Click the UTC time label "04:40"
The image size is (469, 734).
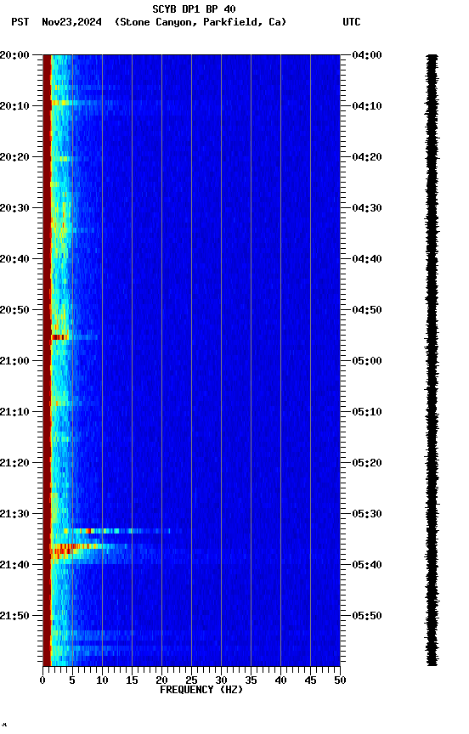[x=367, y=259]
